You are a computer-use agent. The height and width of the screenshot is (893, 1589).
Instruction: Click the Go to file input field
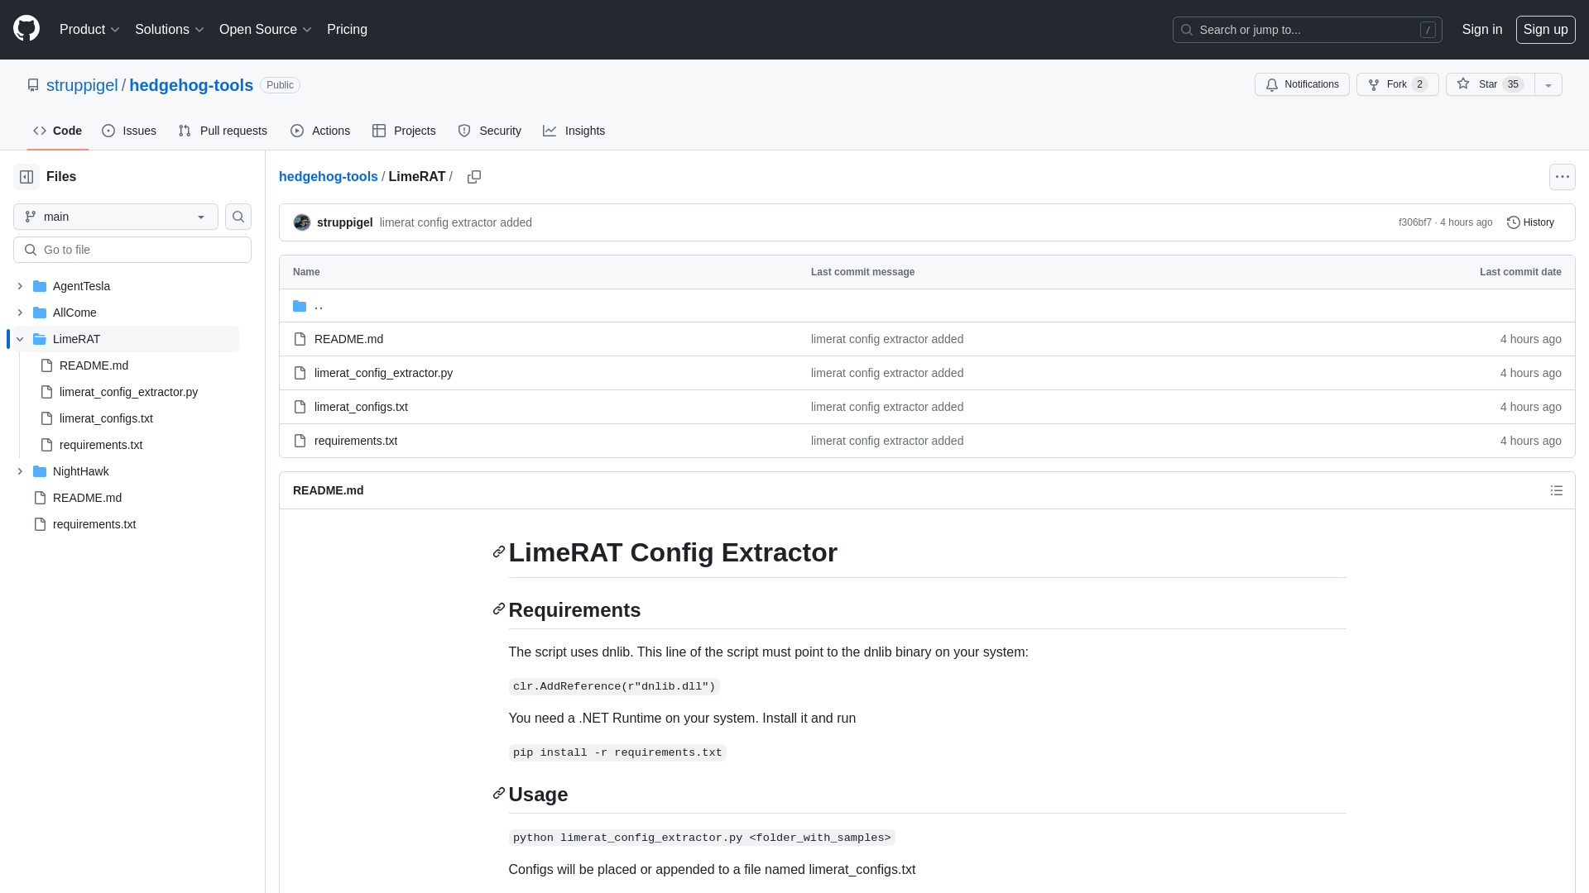pyautogui.click(x=132, y=249)
